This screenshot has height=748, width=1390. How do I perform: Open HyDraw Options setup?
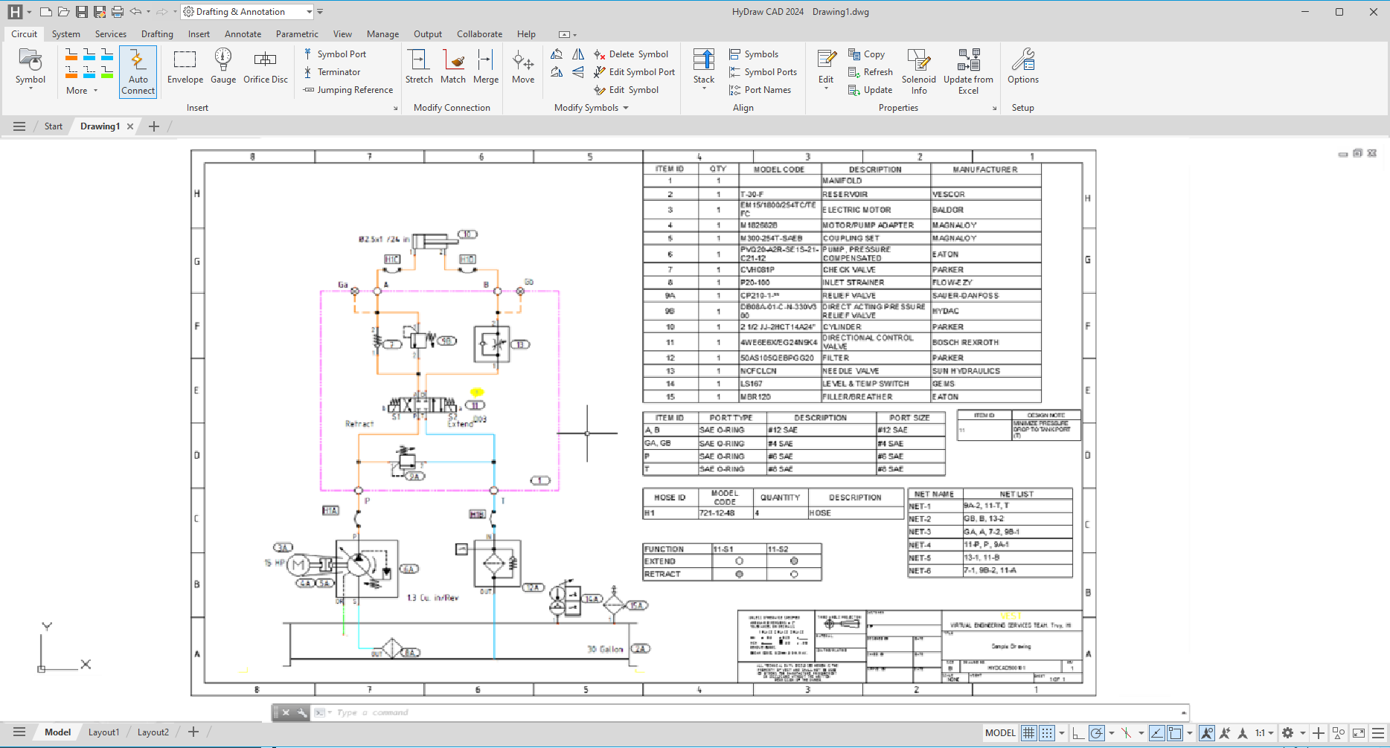coord(1023,67)
